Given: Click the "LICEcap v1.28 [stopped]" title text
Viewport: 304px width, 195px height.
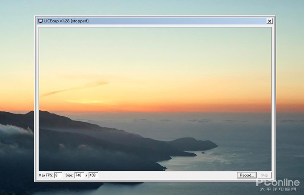Looking at the screenshot, I should (66, 21).
